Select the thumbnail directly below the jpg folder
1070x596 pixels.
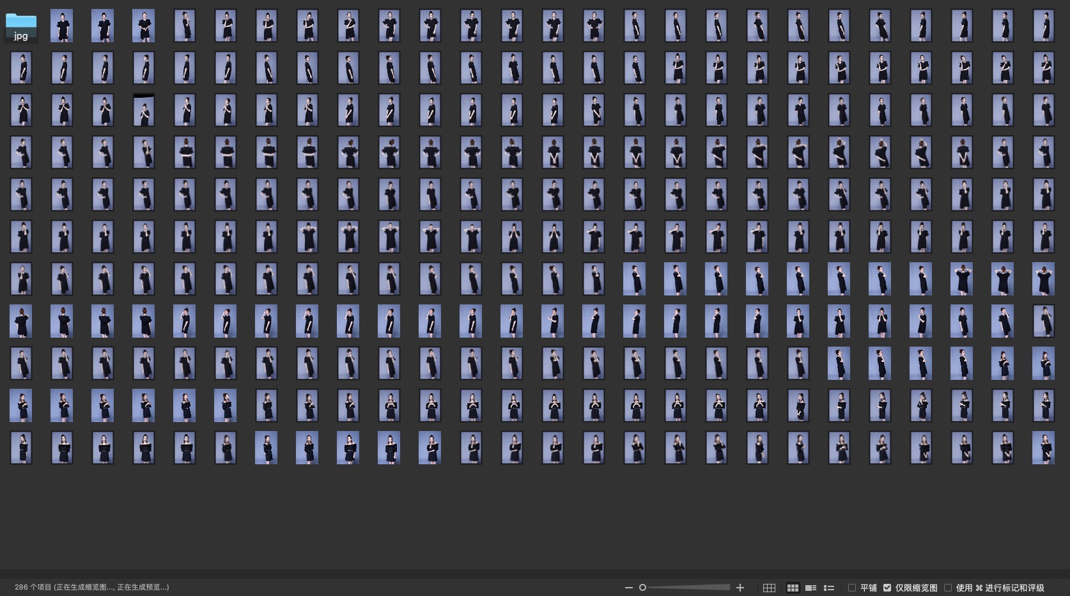tap(21, 68)
